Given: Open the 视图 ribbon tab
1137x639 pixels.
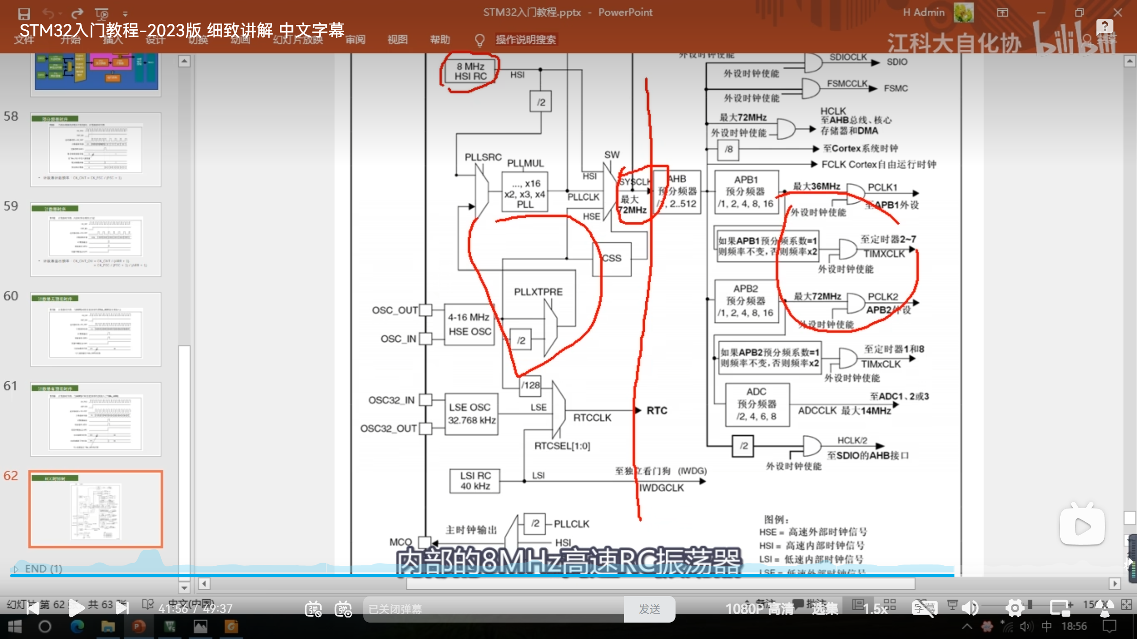Looking at the screenshot, I should pyautogui.click(x=397, y=40).
